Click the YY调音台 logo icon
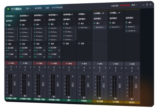This screenshot has width=162, height=108. (x=8, y=9)
